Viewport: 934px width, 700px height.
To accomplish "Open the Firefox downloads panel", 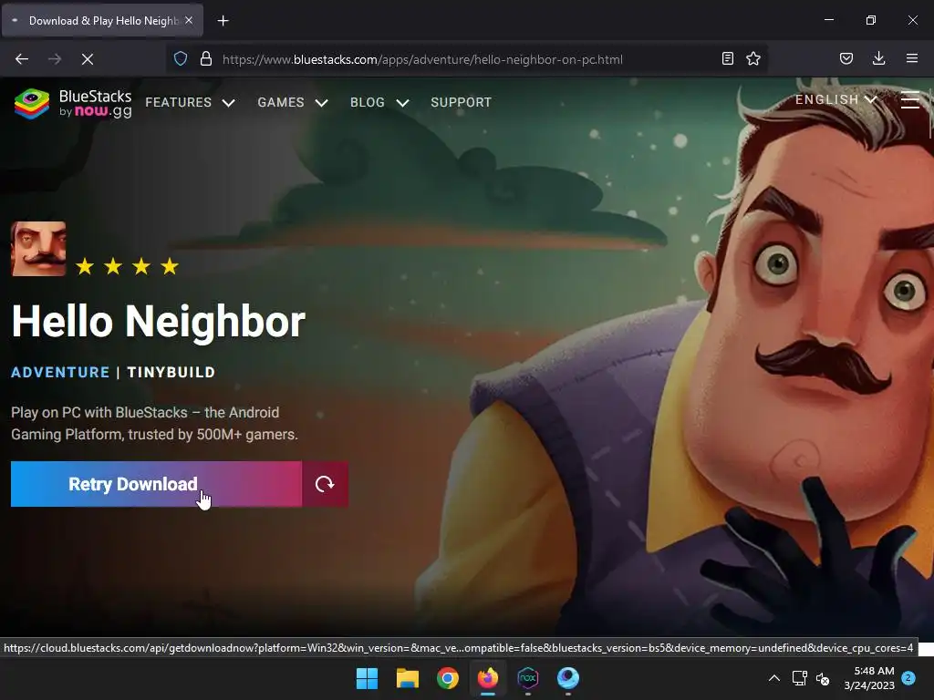I will pos(878,58).
